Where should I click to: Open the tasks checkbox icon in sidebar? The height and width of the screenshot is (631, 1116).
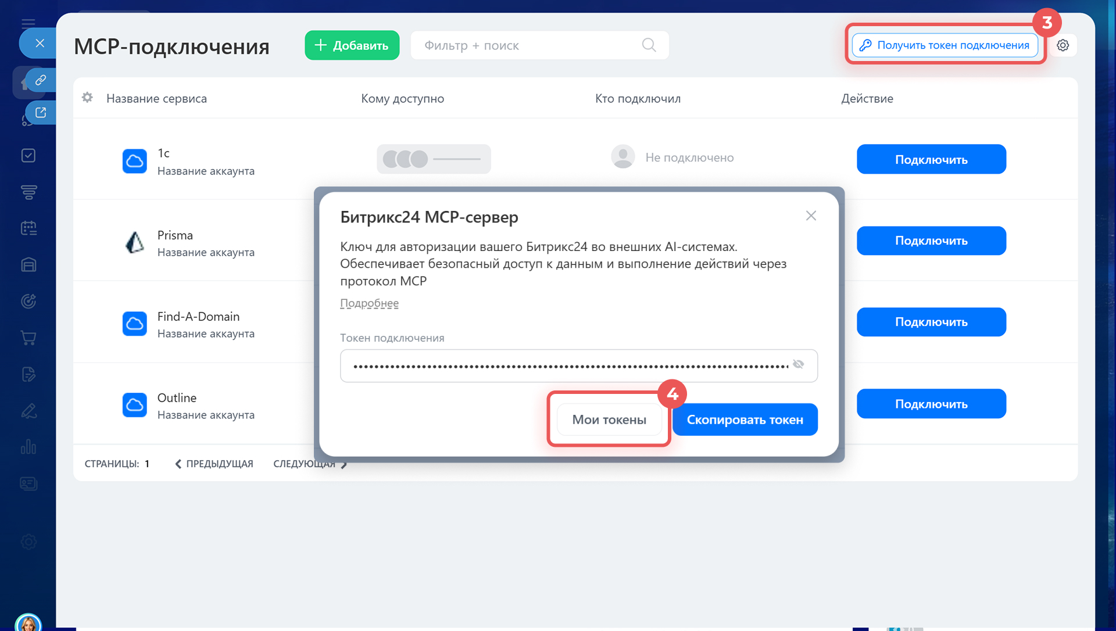click(x=28, y=156)
